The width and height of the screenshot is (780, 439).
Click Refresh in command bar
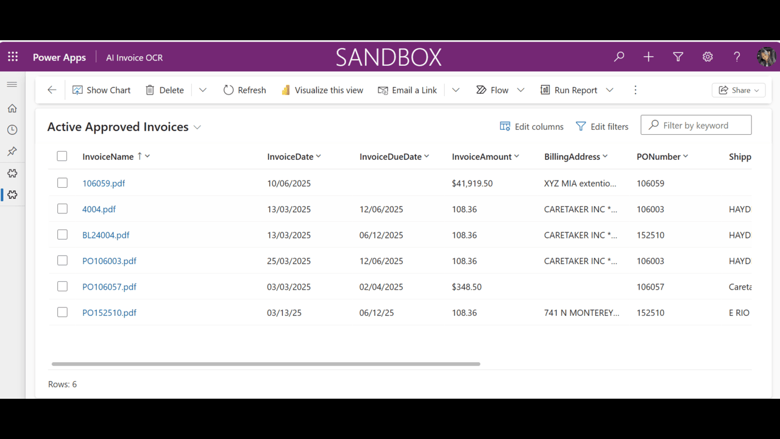244,90
